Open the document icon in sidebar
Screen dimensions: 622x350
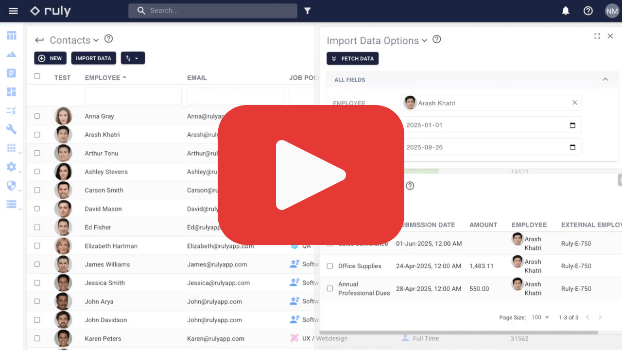click(x=11, y=73)
